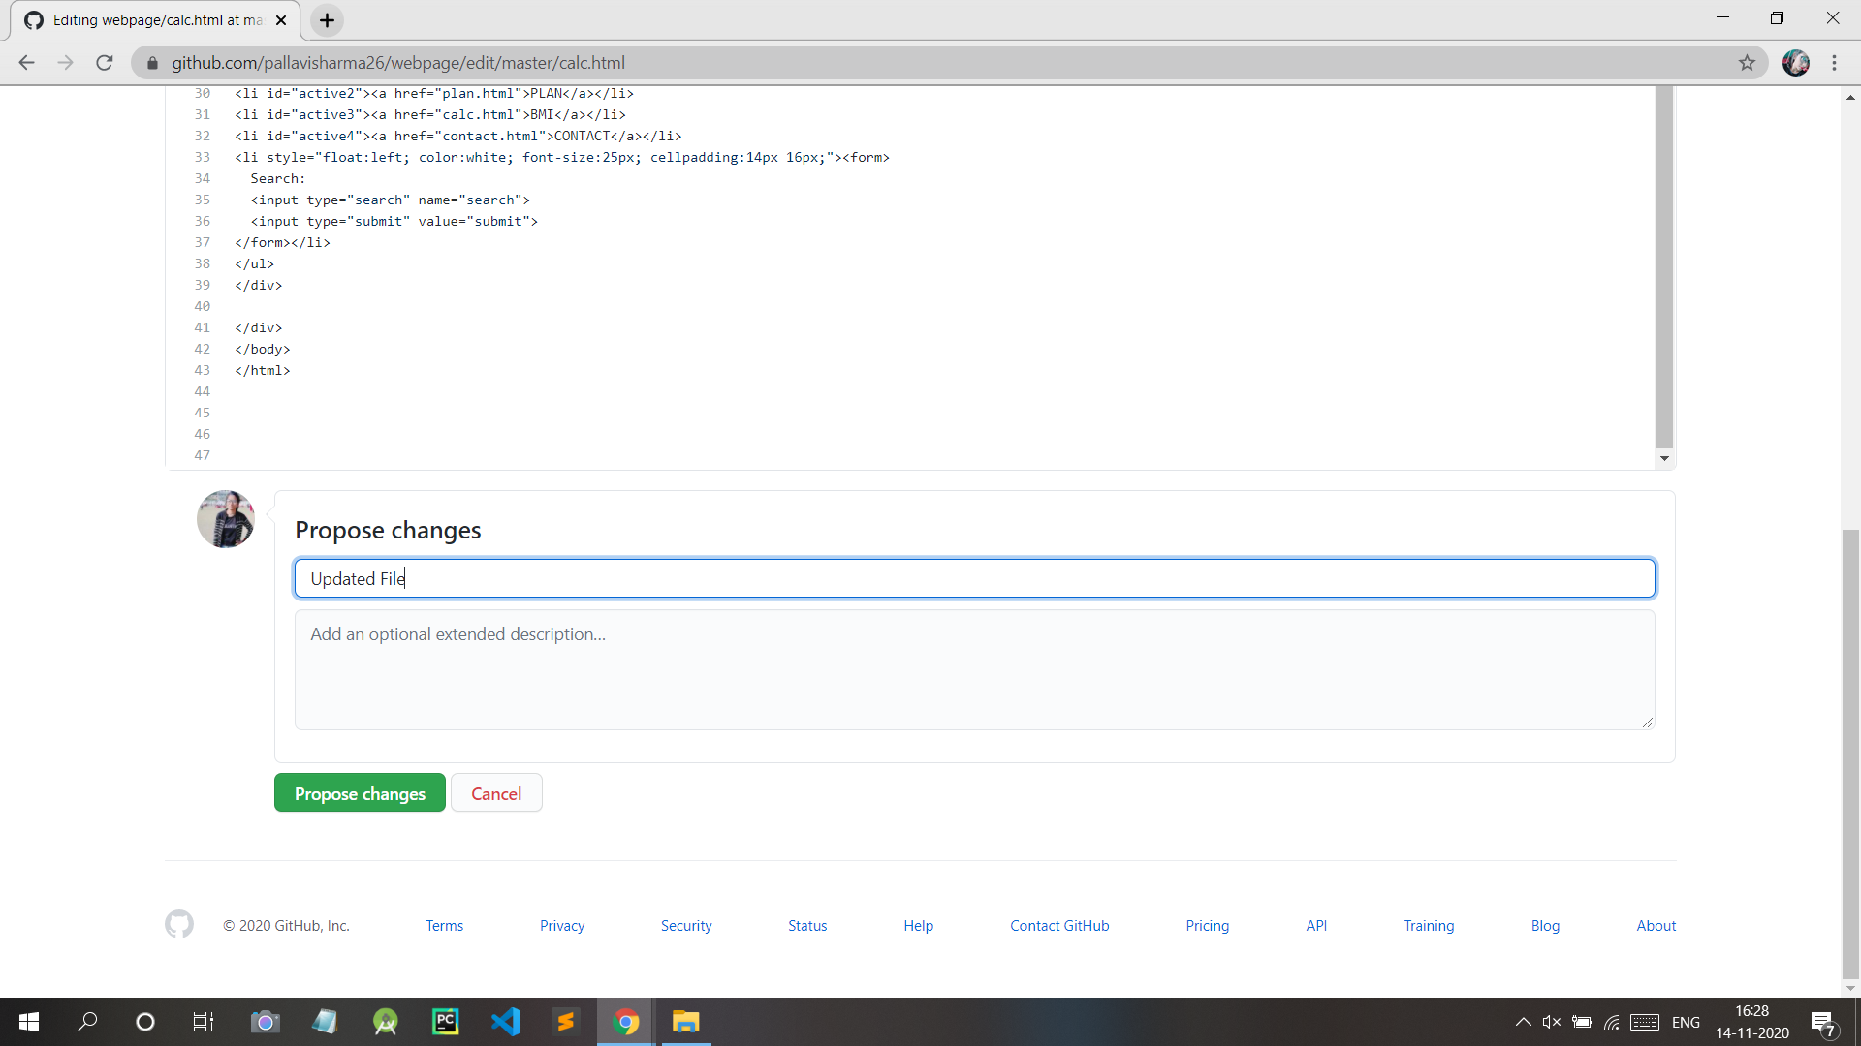Open the Terms footer link
The width and height of the screenshot is (1861, 1046).
(444, 926)
